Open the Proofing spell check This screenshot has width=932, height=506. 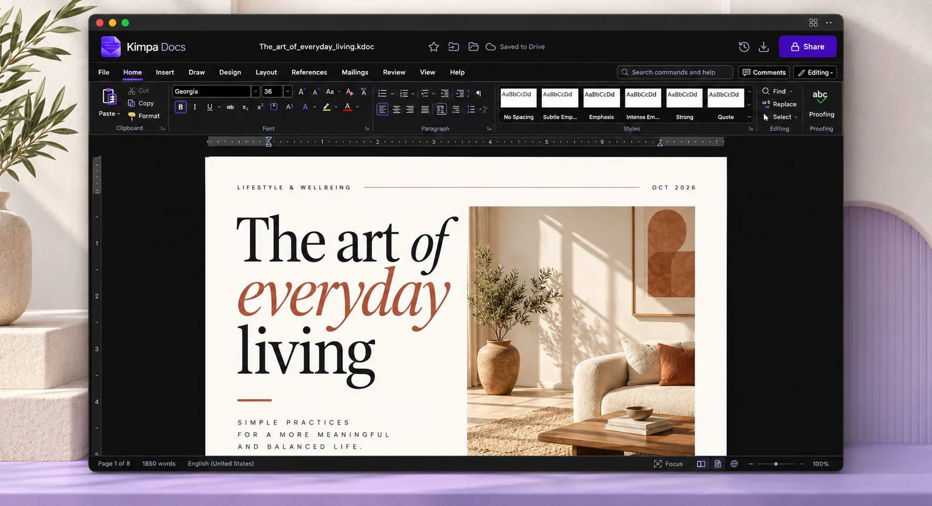pyautogui.click(x=821, y=103)
